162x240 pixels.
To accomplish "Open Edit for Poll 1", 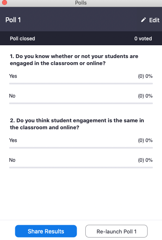I will pyautogui.click(x=150, y=20).
